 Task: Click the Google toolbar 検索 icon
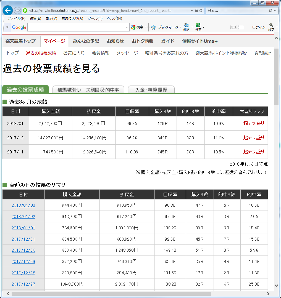coord(133,27)
